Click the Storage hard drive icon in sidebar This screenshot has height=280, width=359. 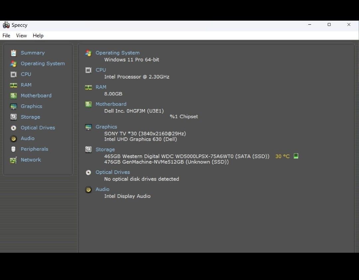[14, 117]
